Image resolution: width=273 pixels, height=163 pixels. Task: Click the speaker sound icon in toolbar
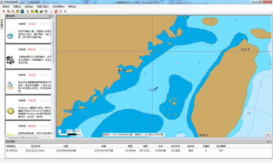tap(51, 11)
